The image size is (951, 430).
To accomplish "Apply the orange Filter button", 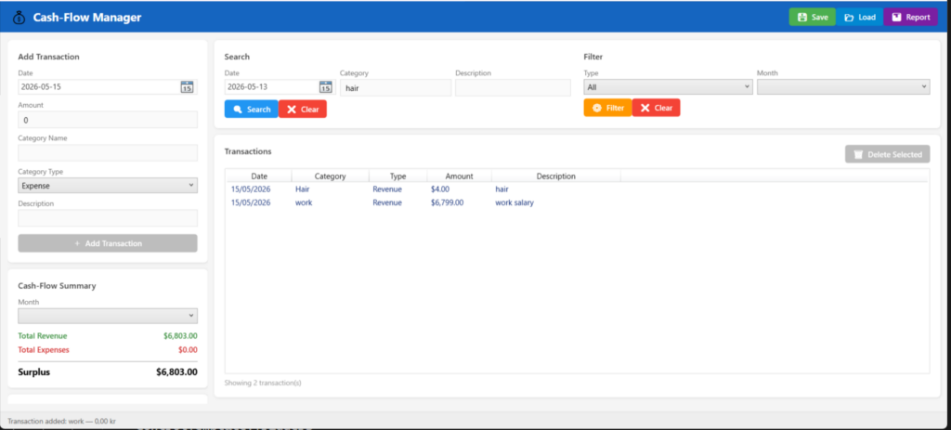I will (x=607, y=108).
